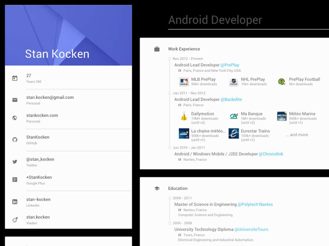Open the +StanKocken Google Plus entry

coord(39,177)
